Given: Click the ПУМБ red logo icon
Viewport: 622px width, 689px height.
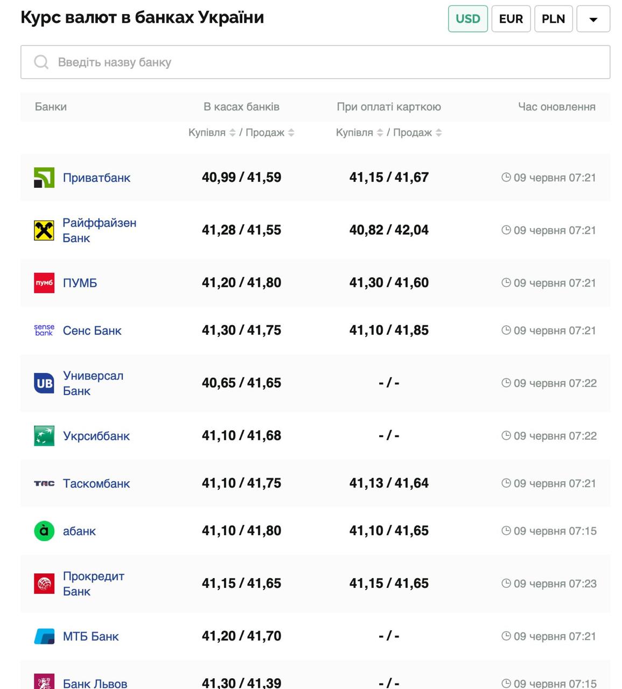Looking at the screenshot, I should [44, 283].
